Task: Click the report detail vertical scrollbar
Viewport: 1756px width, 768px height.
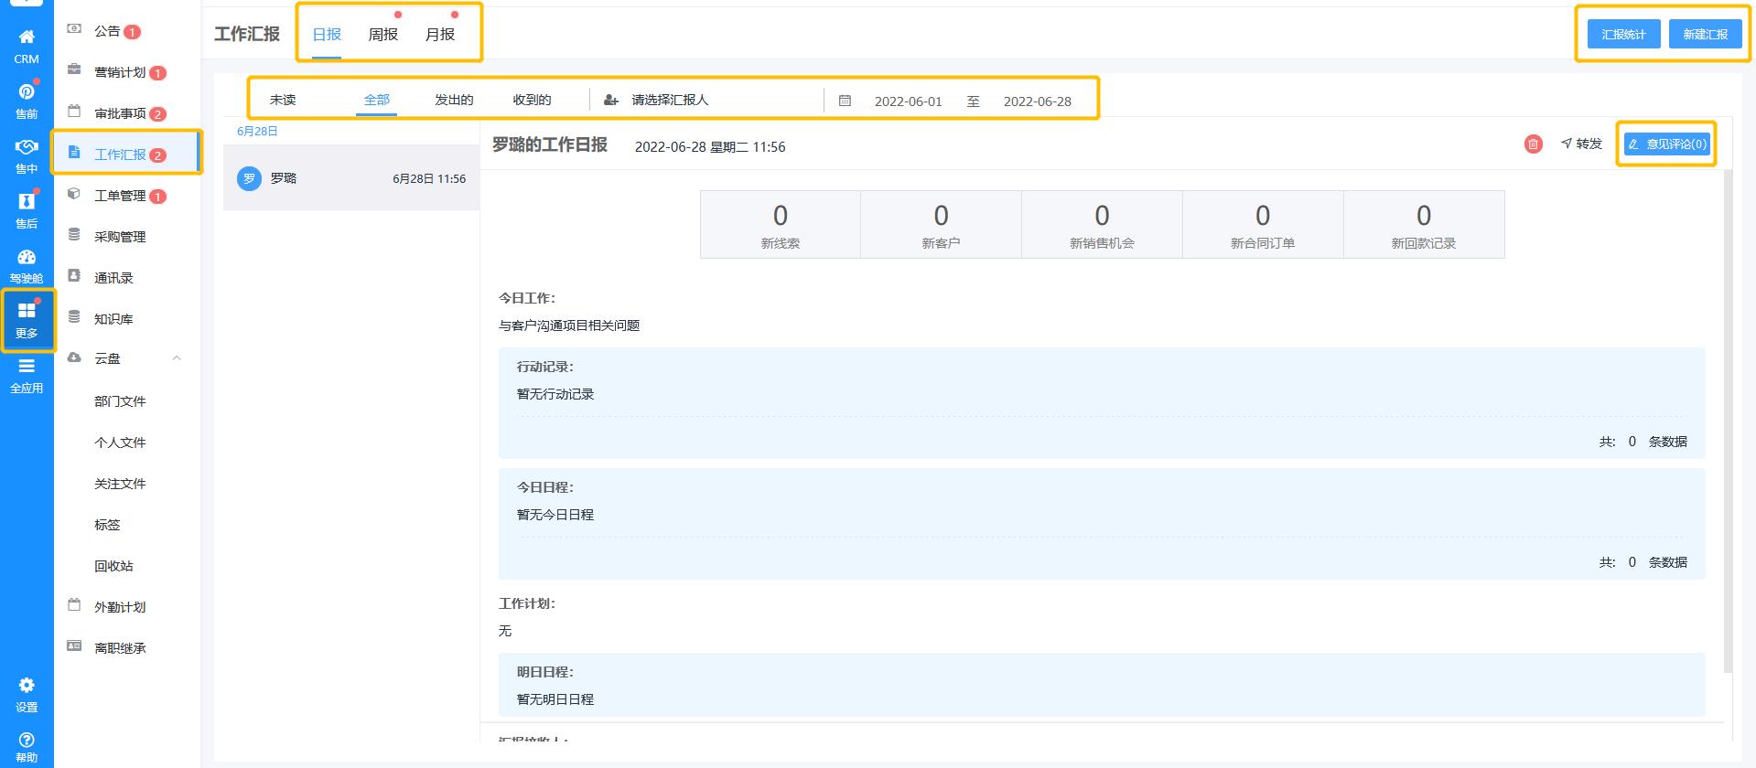Action: [x=1729, y=421]
